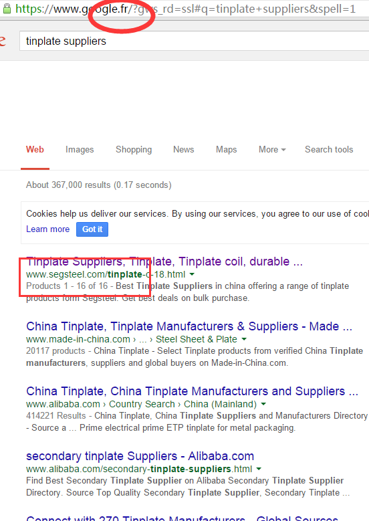This screenshot has height=521, width=369.
Task: Open dropdown arrow beside segsteel.com URL
Action: pyautogui.click(x=192, y=274)
